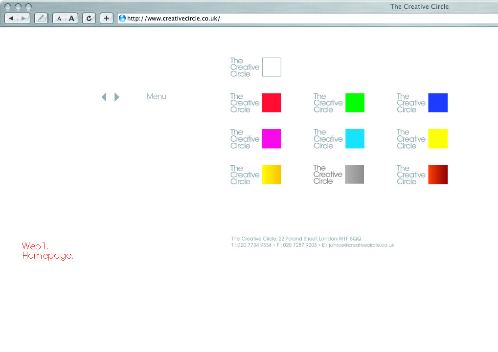Reload the page with refresh button

click(89, 19)
